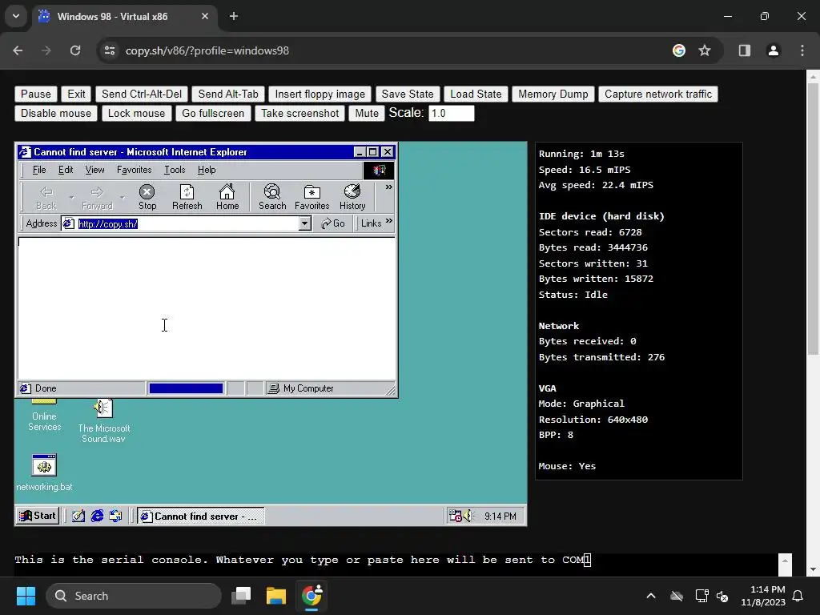The image size is (820, 615).
Task: Show hidden system tray icons
Action: (x=651, y=596)
